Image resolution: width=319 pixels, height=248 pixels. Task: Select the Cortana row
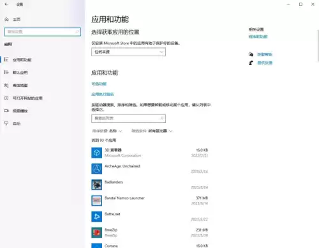pyautogui.click(x=150, y=245)
